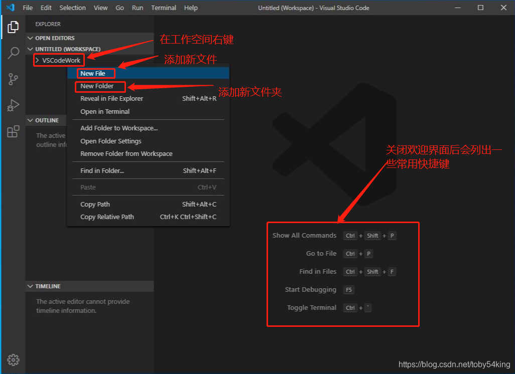This screenshot has height=374, width=515.
Task: Select Remove Folder from Workspace
Action: (x=148, y=153)
